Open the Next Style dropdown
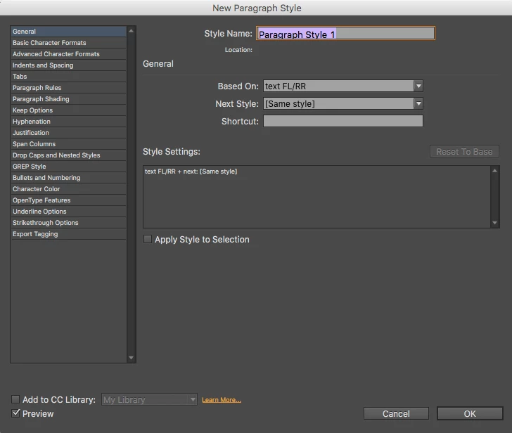This screenshot has width=512, height=433. 343,104
